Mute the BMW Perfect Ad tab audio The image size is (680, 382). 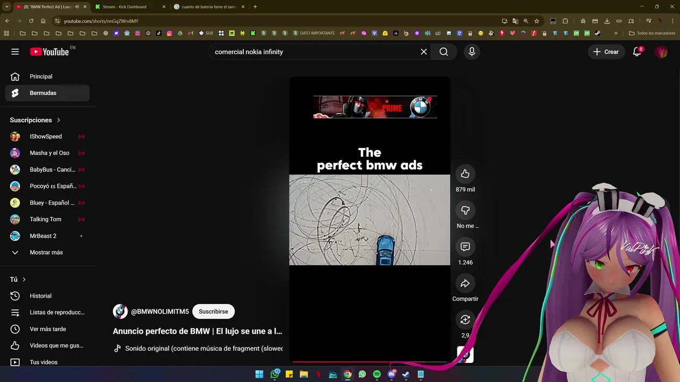[77, 7]
